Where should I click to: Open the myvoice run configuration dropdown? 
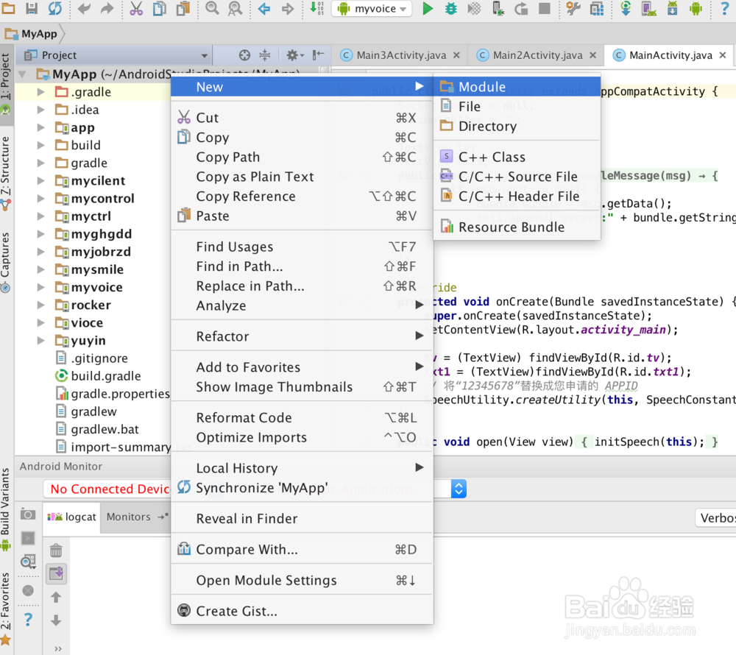pyautogui.click(x=372, y=8)
